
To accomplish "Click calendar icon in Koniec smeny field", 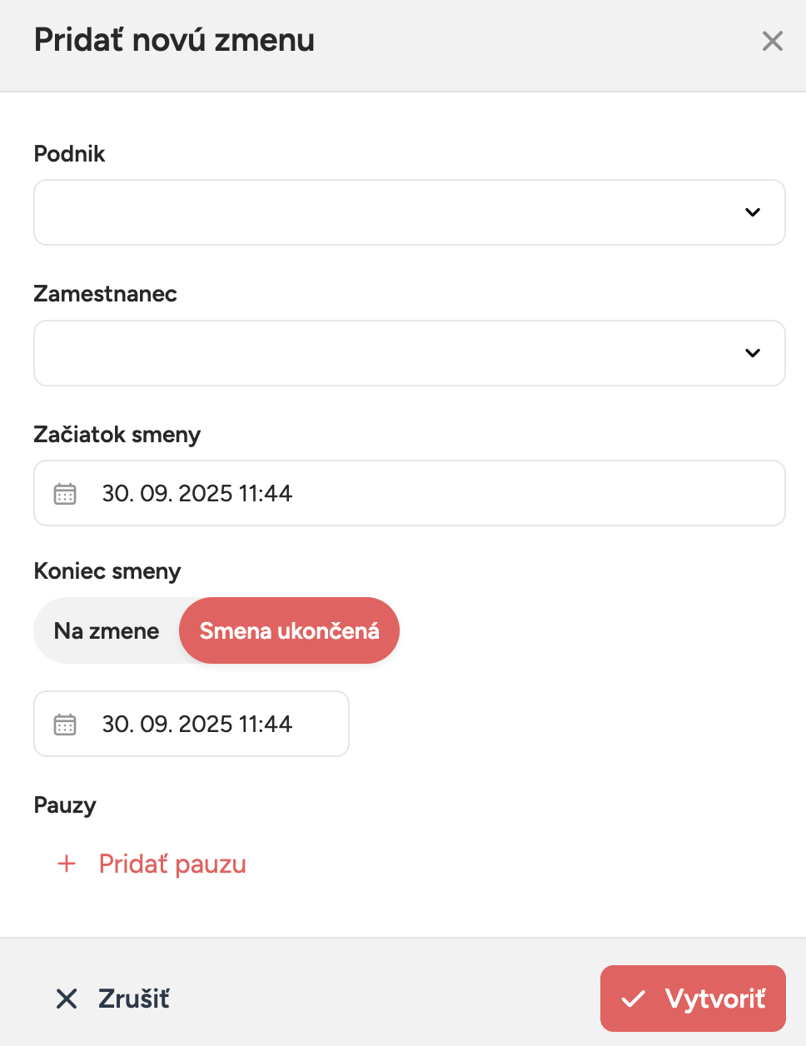I will [x=65, y=725].
